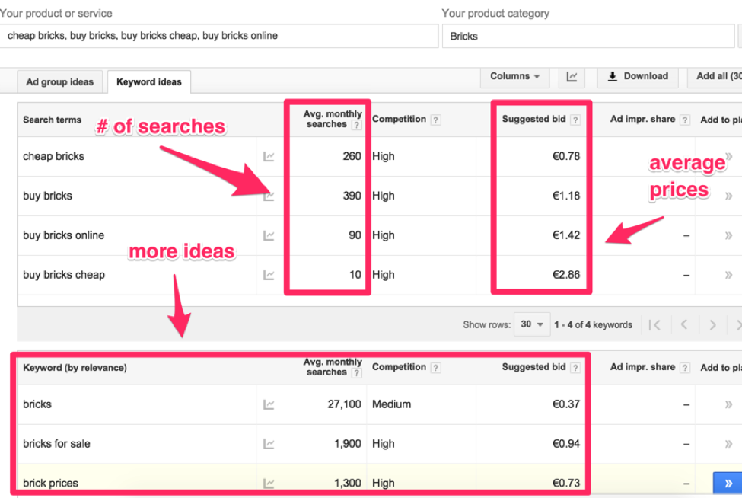Switch to the Ad group ideas tab
742x498 pixels.
[60, 81]
